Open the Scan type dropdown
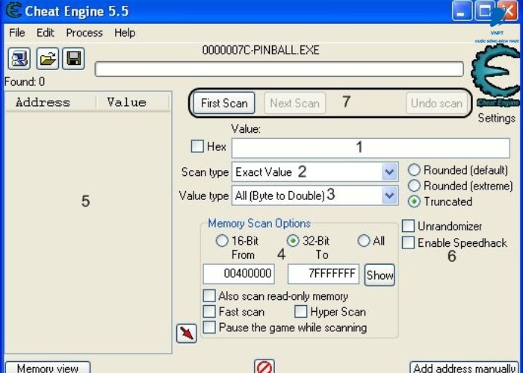 pos(389,172)
